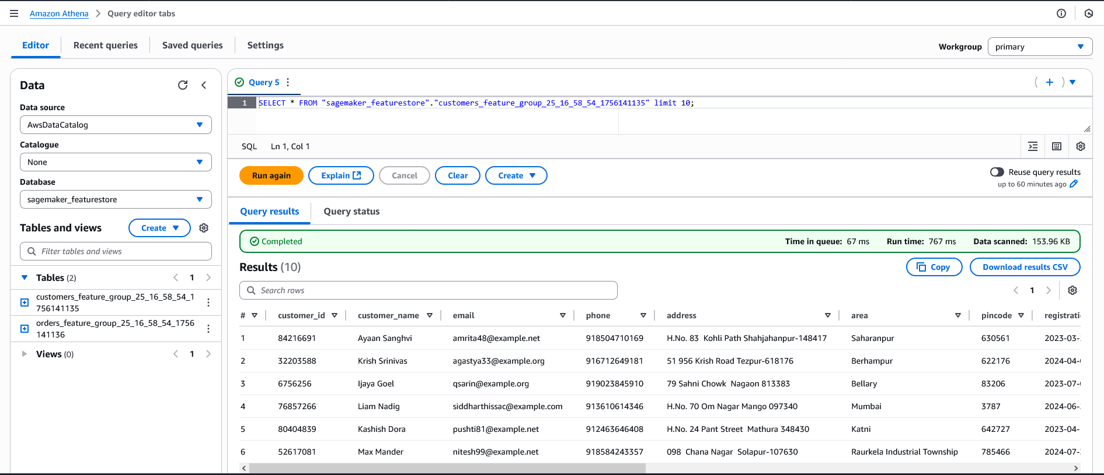Toggle Reuse query results switch
This screenshot has height=475, width=1104.
click(x=997, y=172)
